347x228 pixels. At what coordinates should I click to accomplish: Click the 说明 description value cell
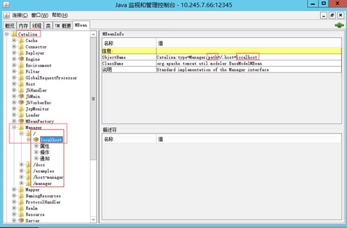249,70
